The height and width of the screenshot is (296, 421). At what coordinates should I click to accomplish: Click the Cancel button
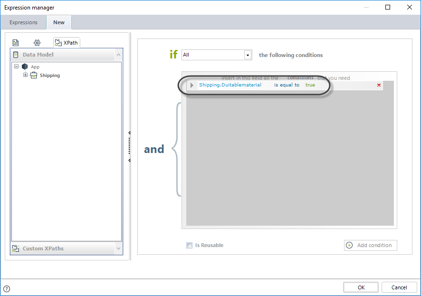point(399,287)
